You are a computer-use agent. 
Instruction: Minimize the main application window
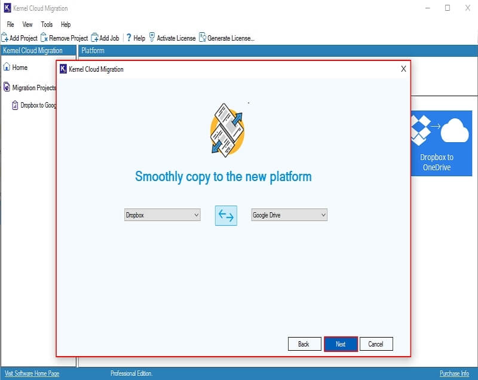click(x=428, y=8)
